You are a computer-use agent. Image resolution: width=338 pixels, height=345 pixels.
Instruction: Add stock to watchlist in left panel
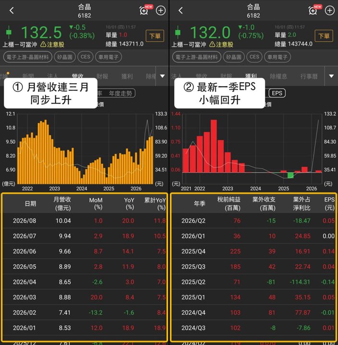pyautogui.click(x=161, y=11)
